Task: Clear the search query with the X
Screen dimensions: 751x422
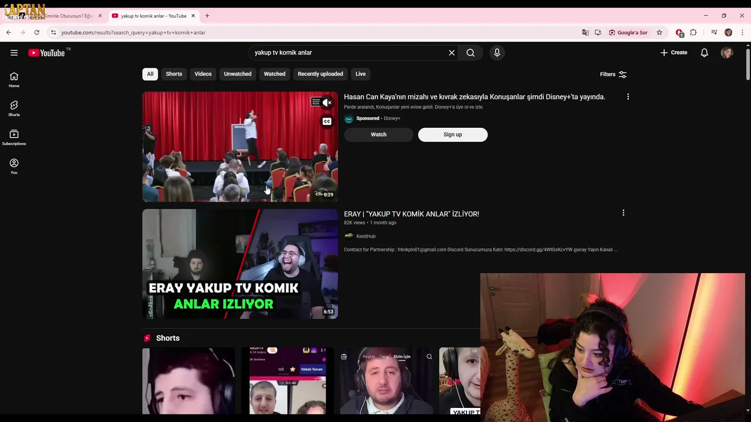Action: pyautogui.click(x=452, y=53)
